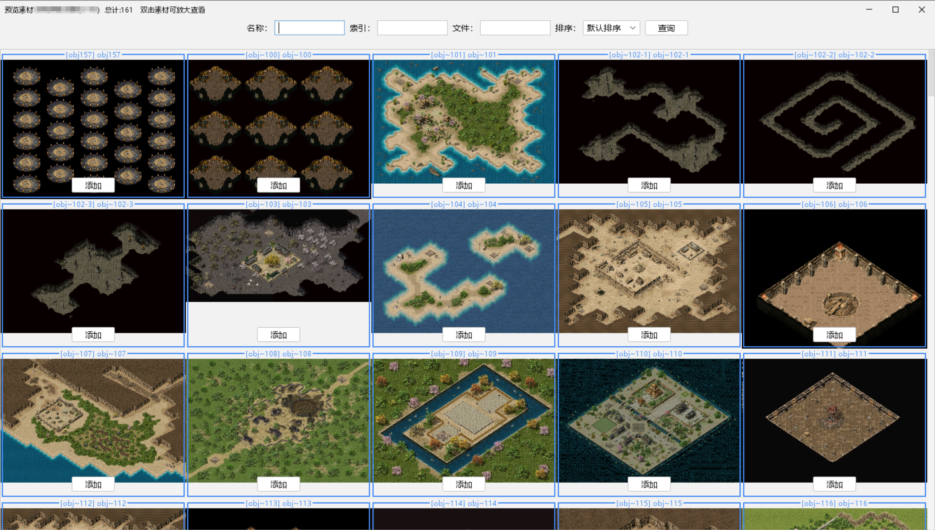Viewport: 935px width, 530px height.
Task: Open the 排序 默认排序 dropdown
Action: [x=611, y=28]
